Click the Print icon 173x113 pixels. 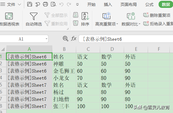45,4
